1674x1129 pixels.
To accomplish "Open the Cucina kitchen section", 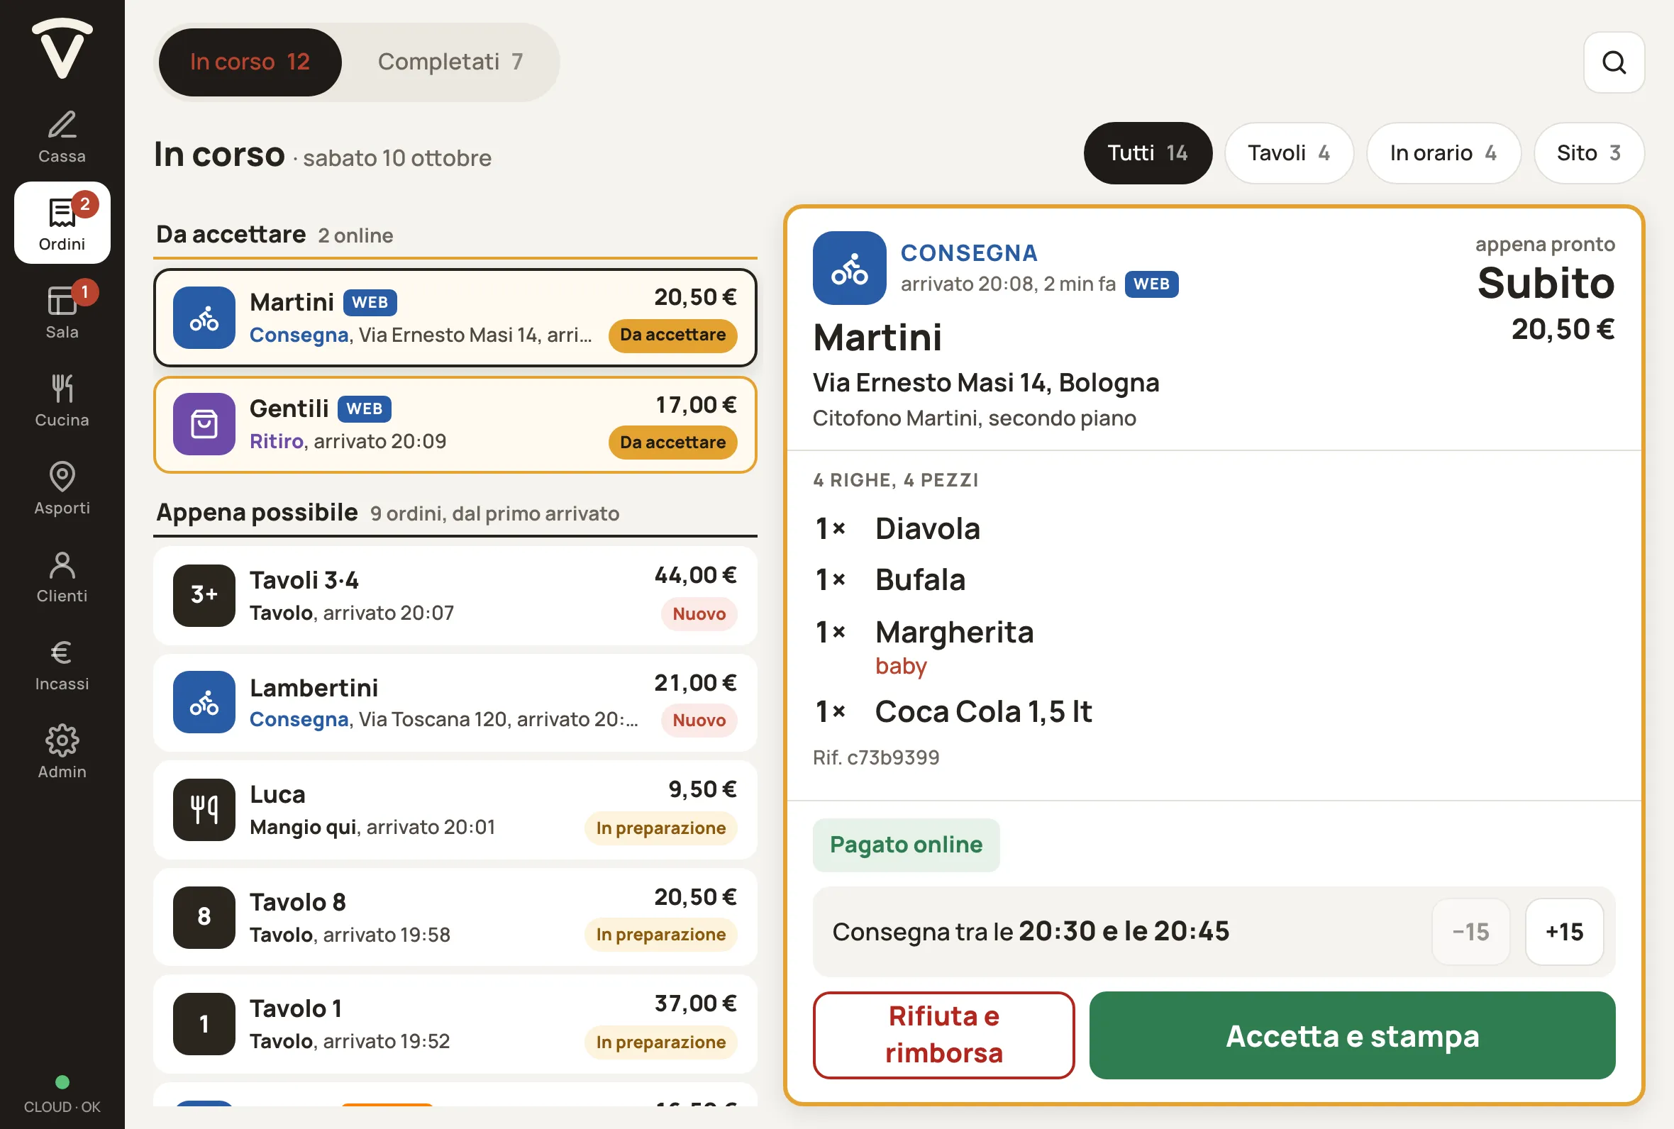I will pos(62,399).
